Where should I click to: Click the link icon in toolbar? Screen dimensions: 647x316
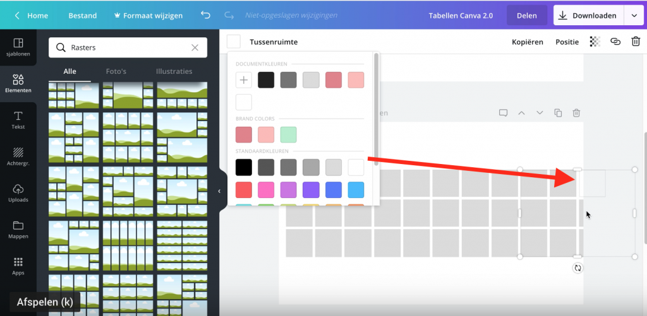coord(615,42)
